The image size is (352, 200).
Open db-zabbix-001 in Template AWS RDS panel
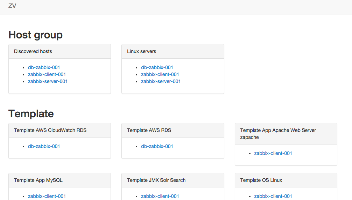click(157, 146)
